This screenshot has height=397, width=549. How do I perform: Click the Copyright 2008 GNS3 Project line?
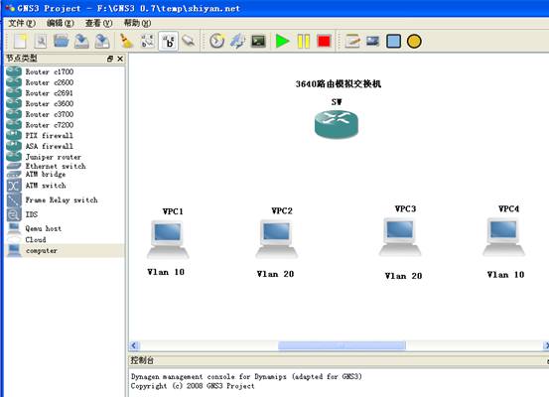tap(193, 386)
